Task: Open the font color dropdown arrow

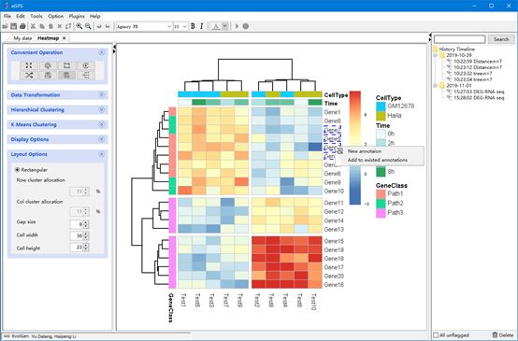Action: click(224, 26)
